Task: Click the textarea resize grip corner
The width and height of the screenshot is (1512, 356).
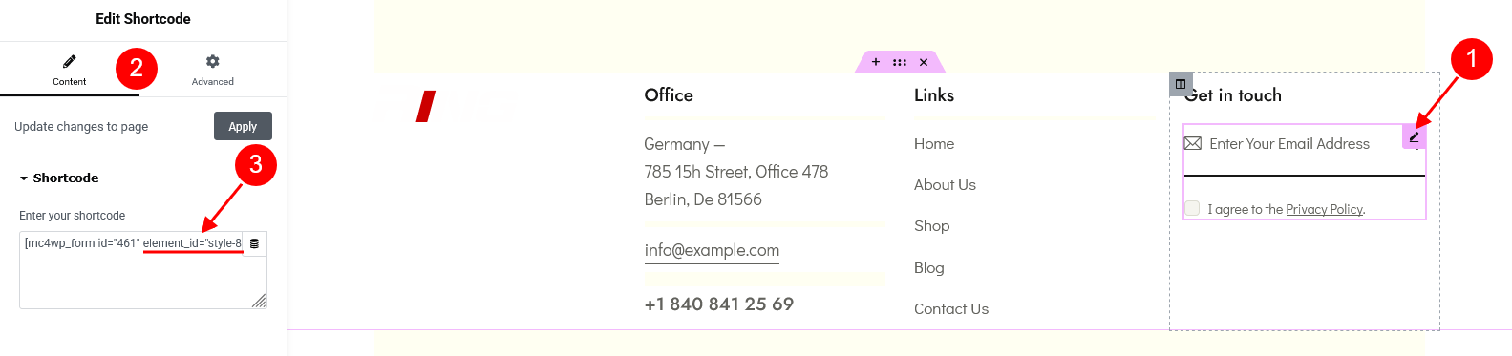Action: point(259,301)
